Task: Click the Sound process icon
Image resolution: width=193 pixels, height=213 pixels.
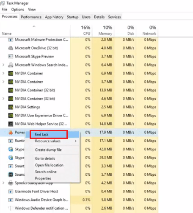Action: [x=11, y=174]
